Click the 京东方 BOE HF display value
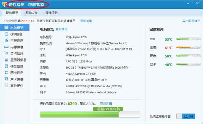 pos(86,80)
